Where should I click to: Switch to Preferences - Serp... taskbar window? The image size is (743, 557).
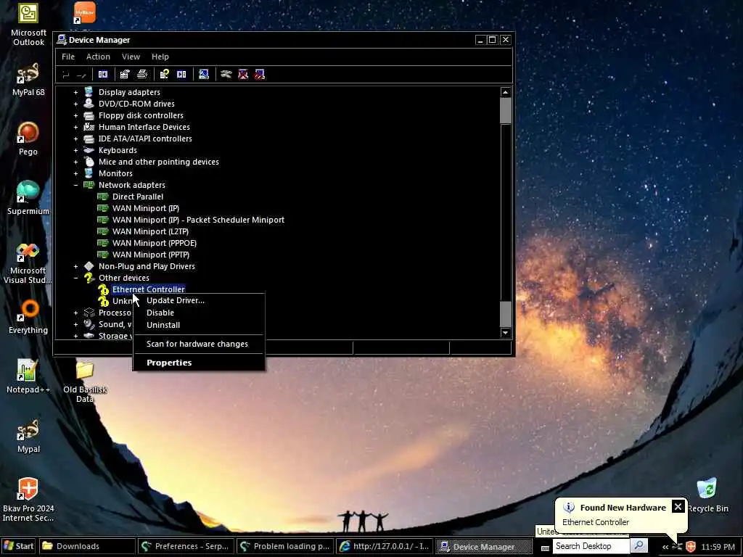click(x=186, y=546)
